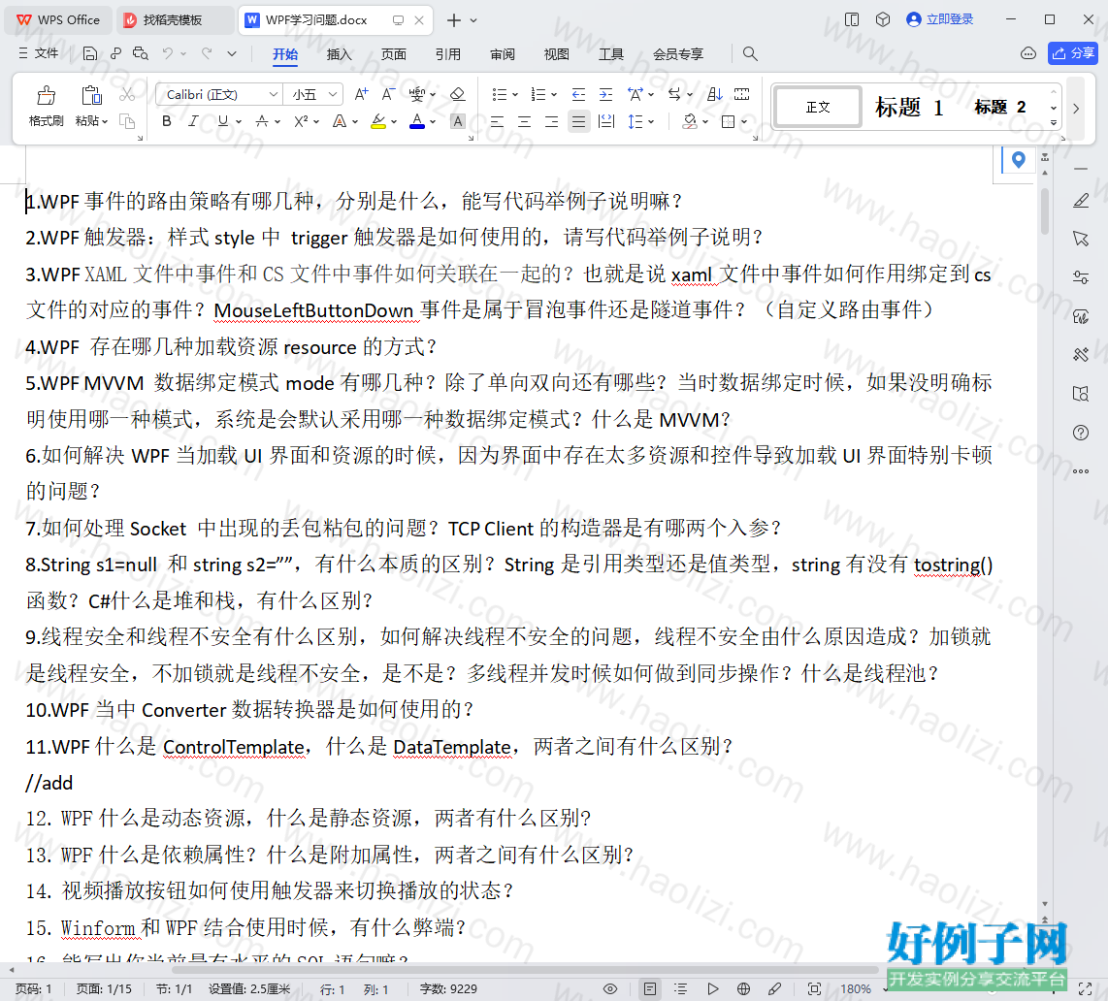1108x1001 pixels.
Task: Open the font name dropdown Calibri
Action: (x=273, y=94)
